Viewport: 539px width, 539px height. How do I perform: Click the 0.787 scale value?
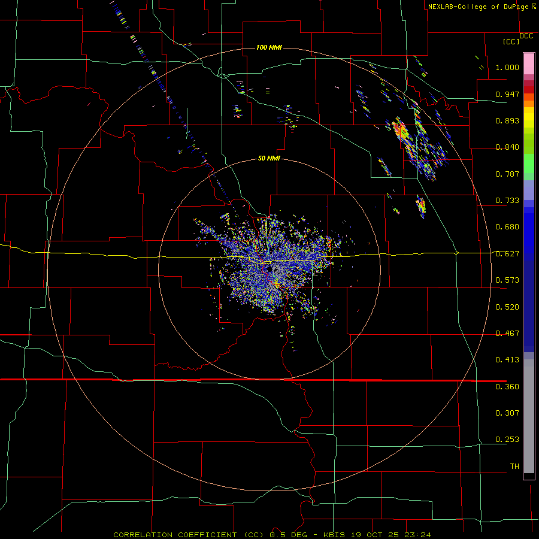pos(507,174)
